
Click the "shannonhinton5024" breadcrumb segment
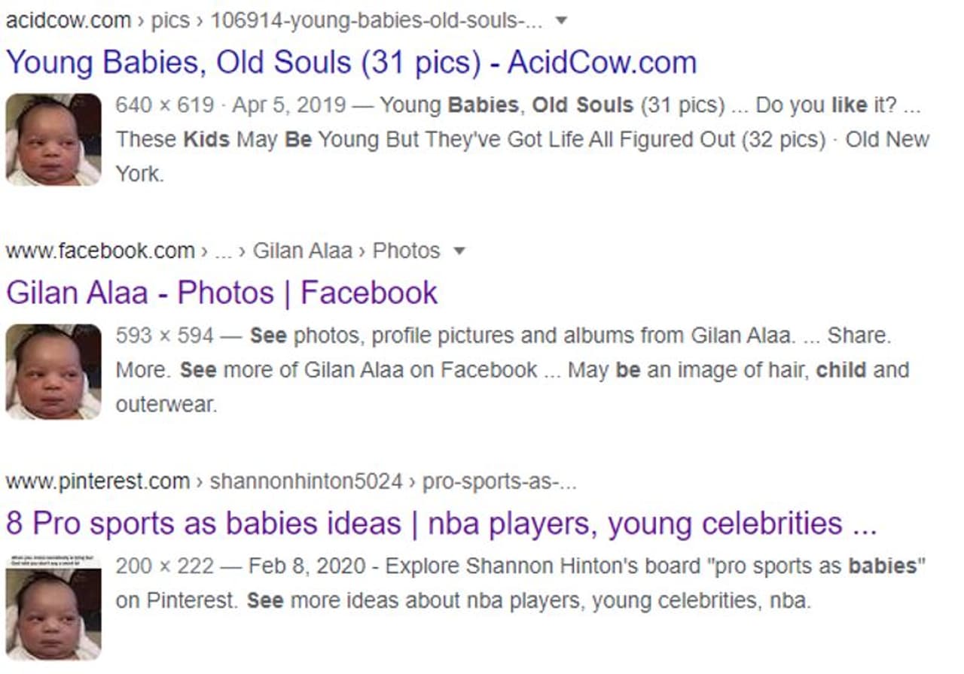pos(306,481)
